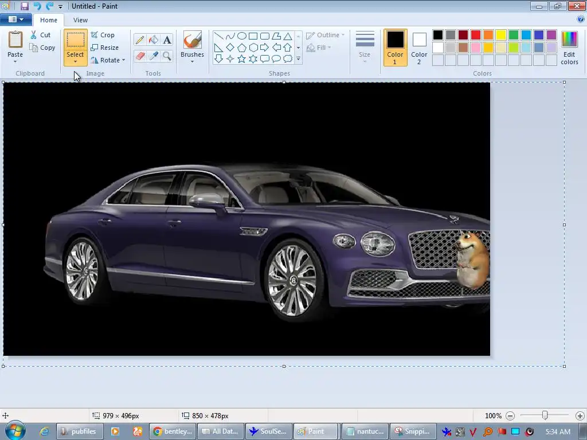Choose the Right triangle shape
Screen dimensions: 587x440
click(219, 48)
